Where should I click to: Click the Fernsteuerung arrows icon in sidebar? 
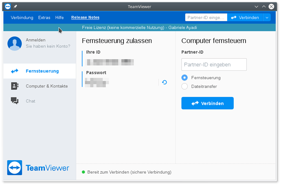[x=15, y=71]
